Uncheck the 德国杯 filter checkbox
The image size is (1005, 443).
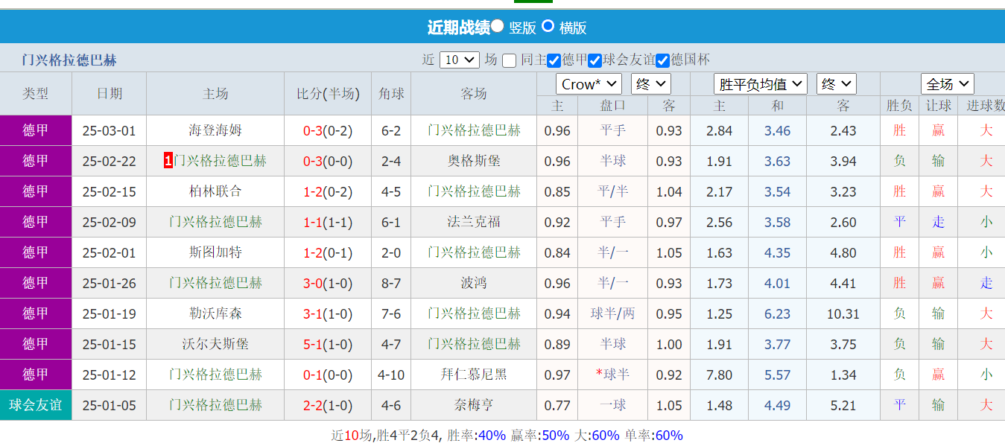coord(662,58)
